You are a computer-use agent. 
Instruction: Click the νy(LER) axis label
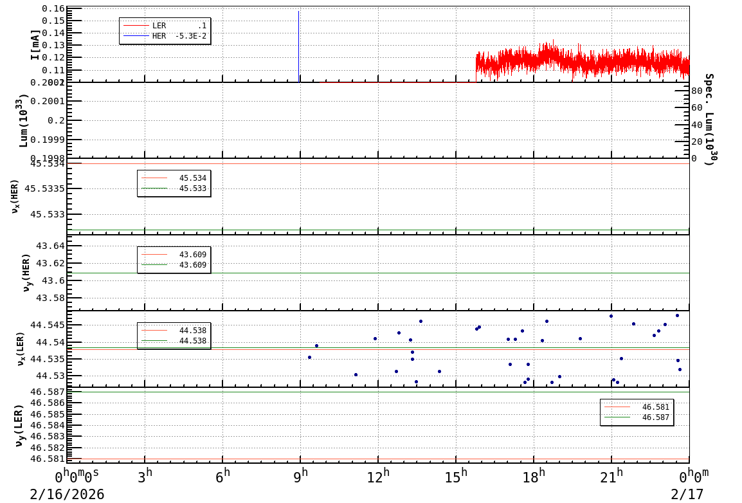[19, 425]
